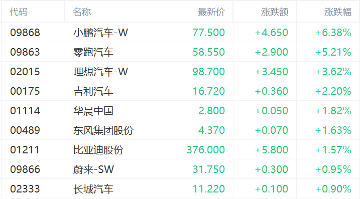360x199 pixels.
Task: Open the 零跑汽车 stock name
Action: point(93,52)
